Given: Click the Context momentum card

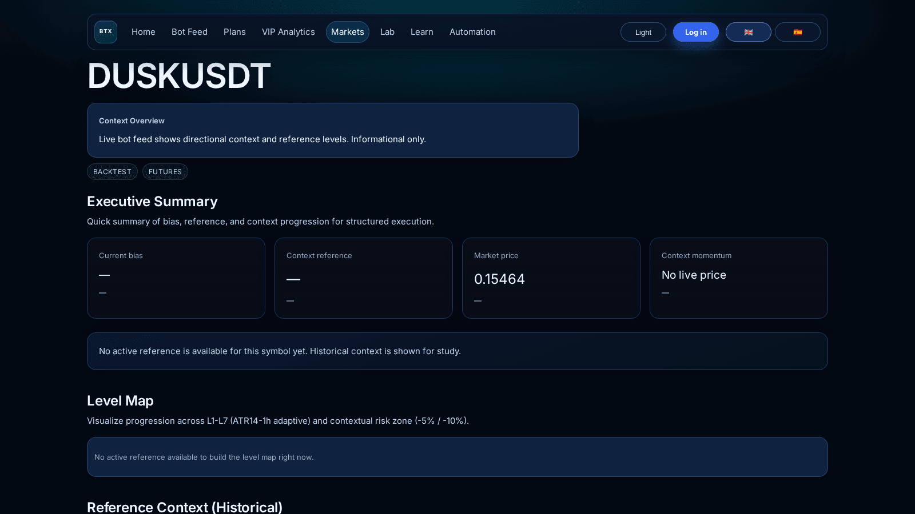Looking at the screenshot, I should click(x=738, y=278).
